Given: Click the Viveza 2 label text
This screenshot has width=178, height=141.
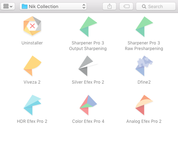Looking at the screenshot, I should (x=32, y=82).
